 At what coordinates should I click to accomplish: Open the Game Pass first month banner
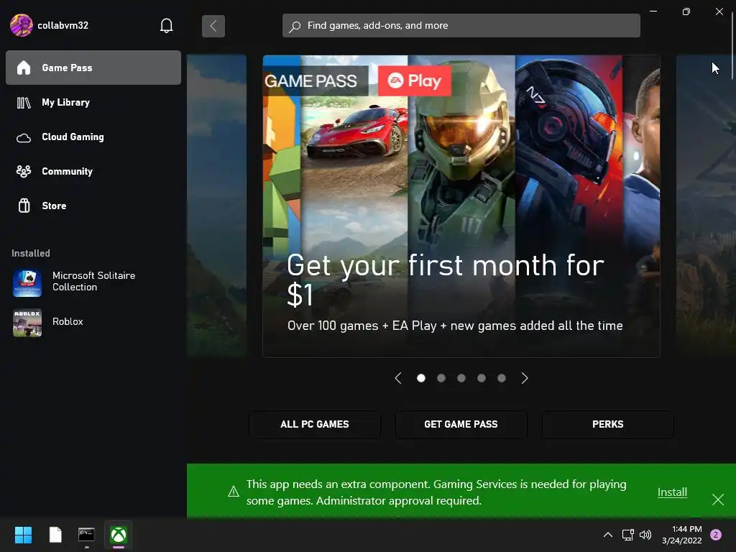click(461, 206)
